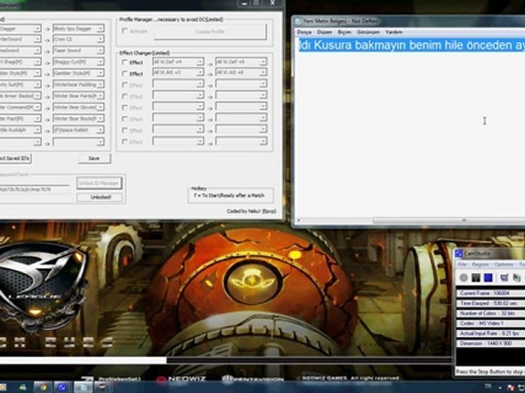
Task: Open the Body Spy Dagger dropdown
Action: pos(100,29)
